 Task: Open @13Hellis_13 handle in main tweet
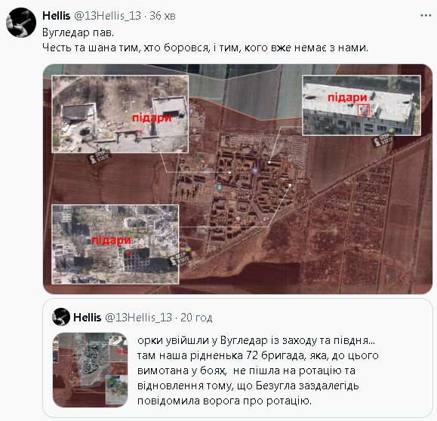[x=107, y=16]
